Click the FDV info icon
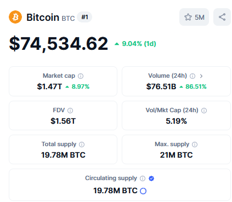 [x=70, y=111]
